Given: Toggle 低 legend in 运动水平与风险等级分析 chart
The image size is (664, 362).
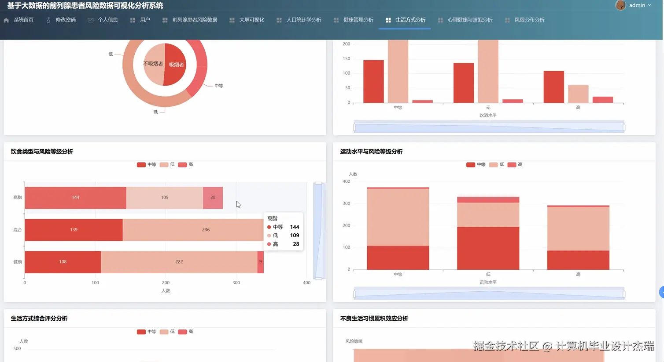Looking at the screenshot, I should point(497,165).
